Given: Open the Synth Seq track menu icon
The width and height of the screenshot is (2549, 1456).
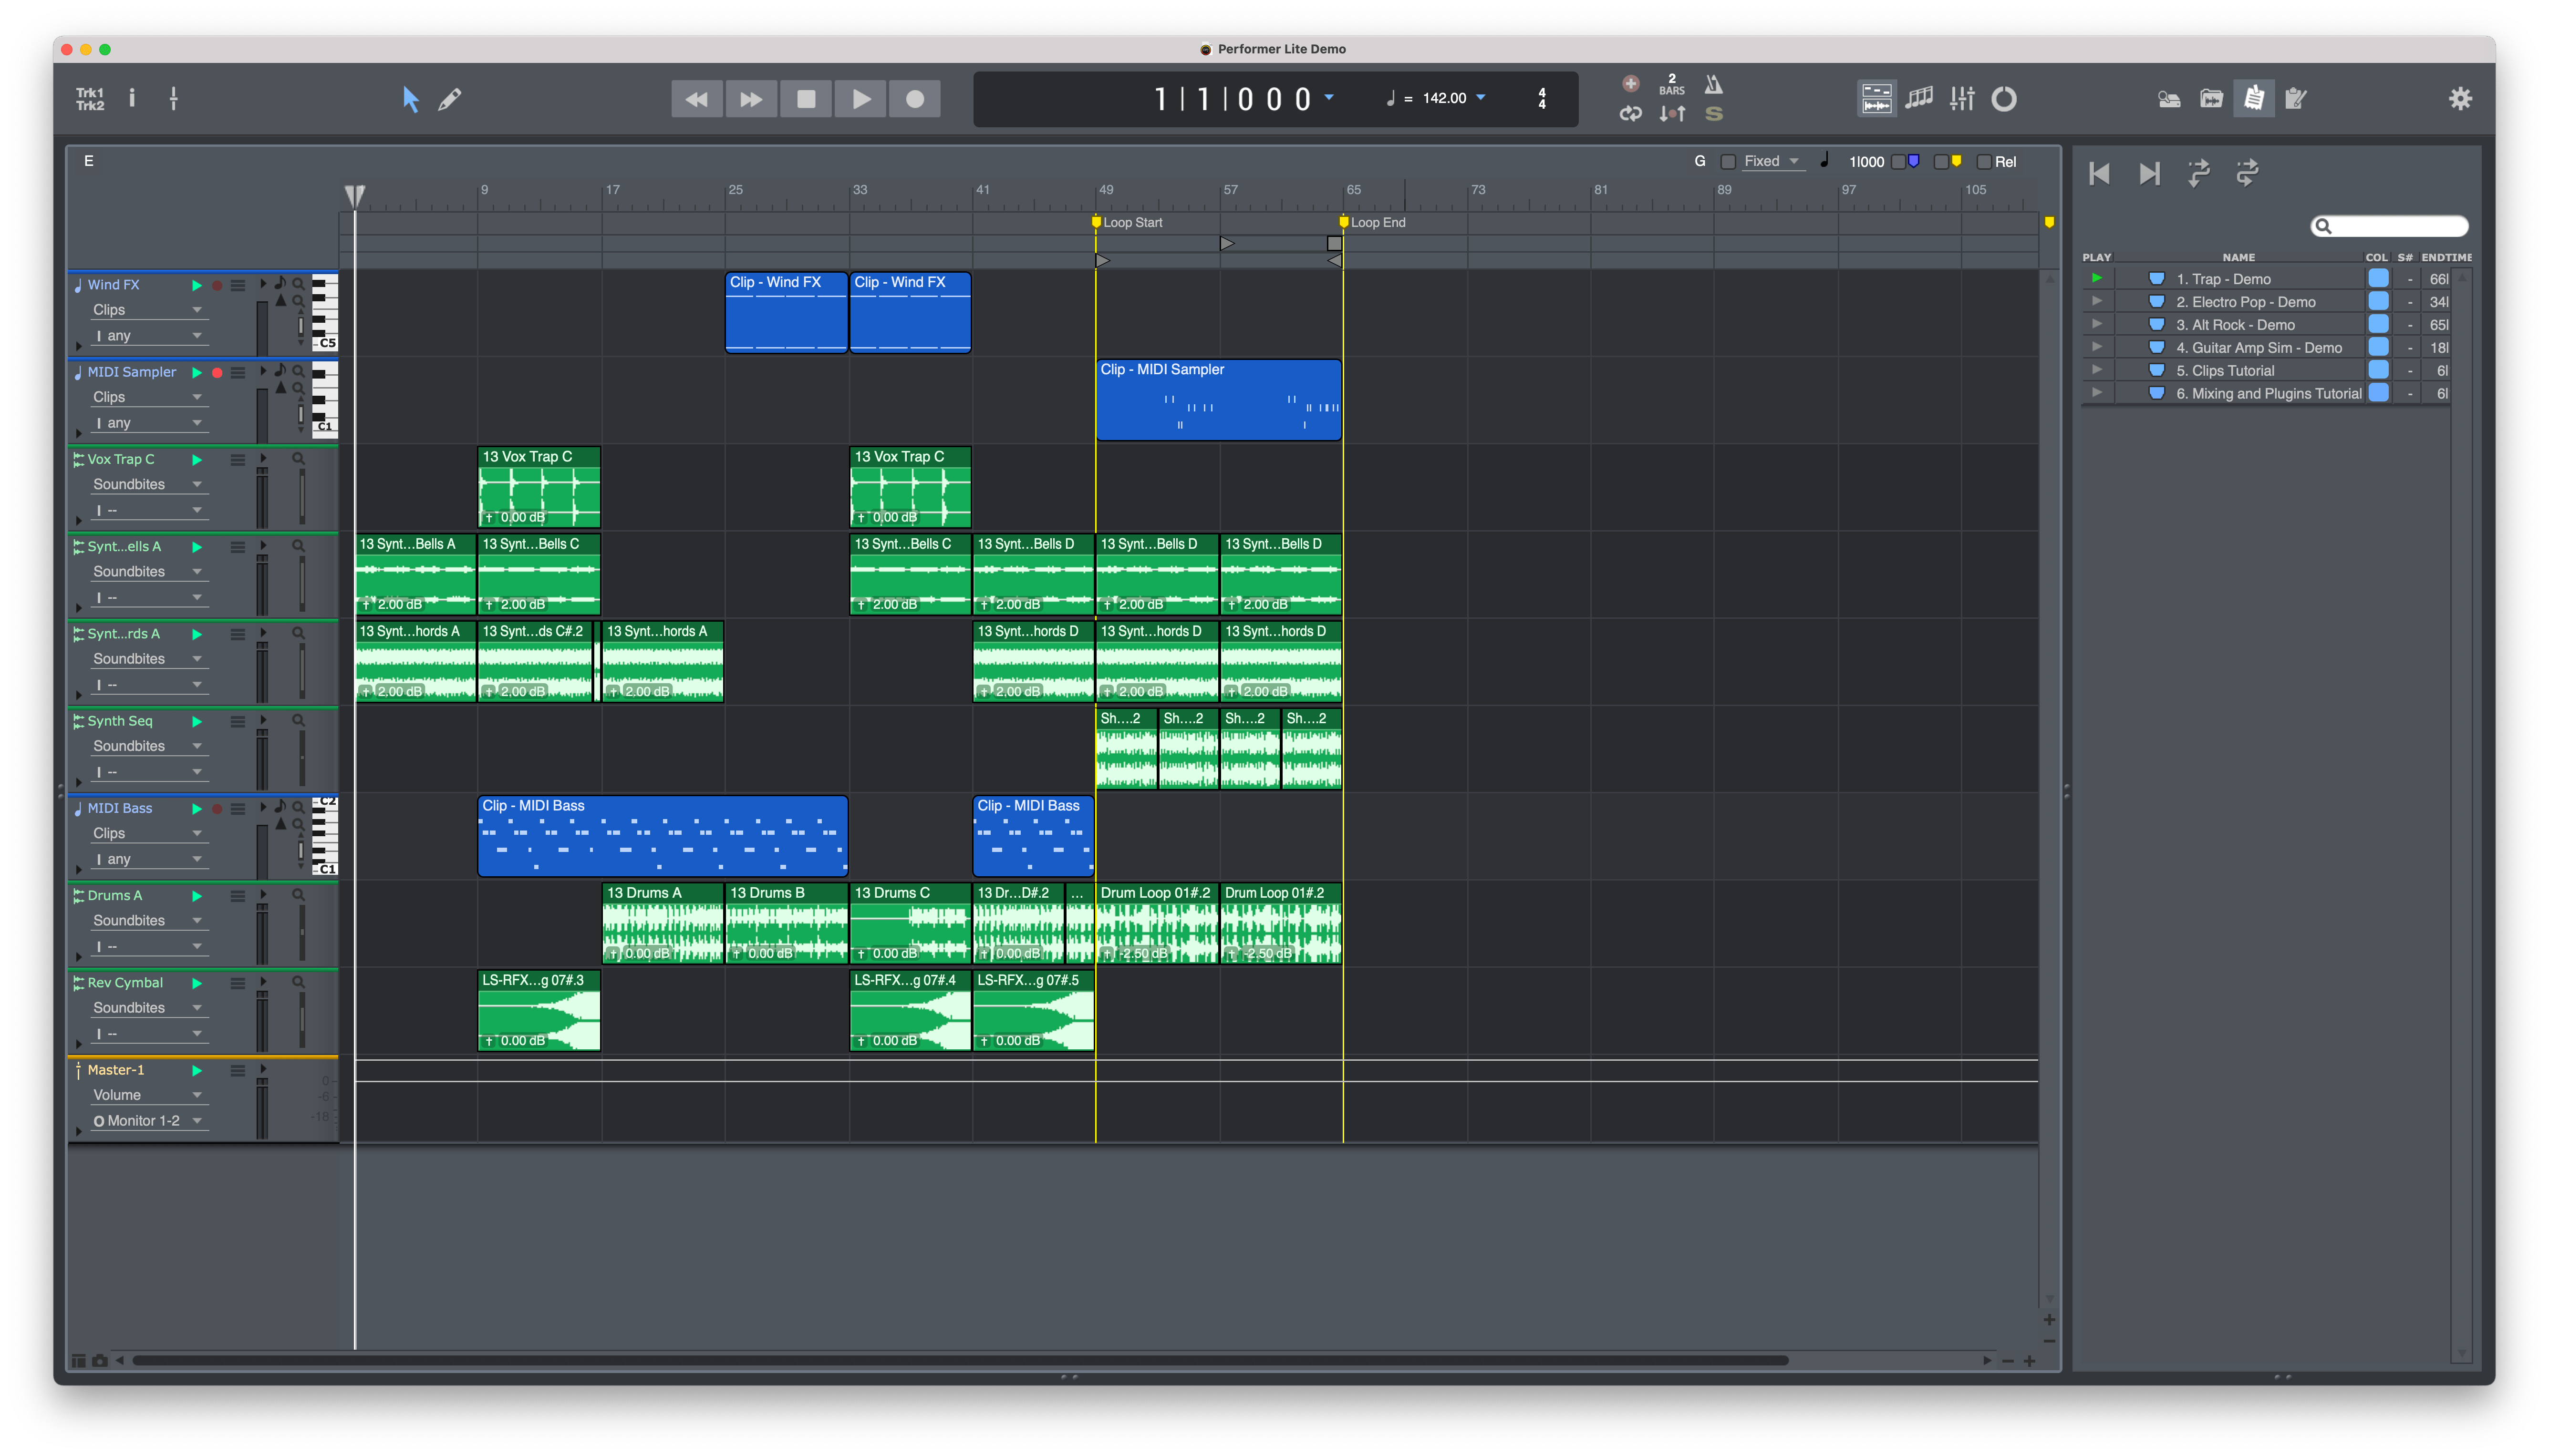Looking at the screenshot, I should pos(238,722).
